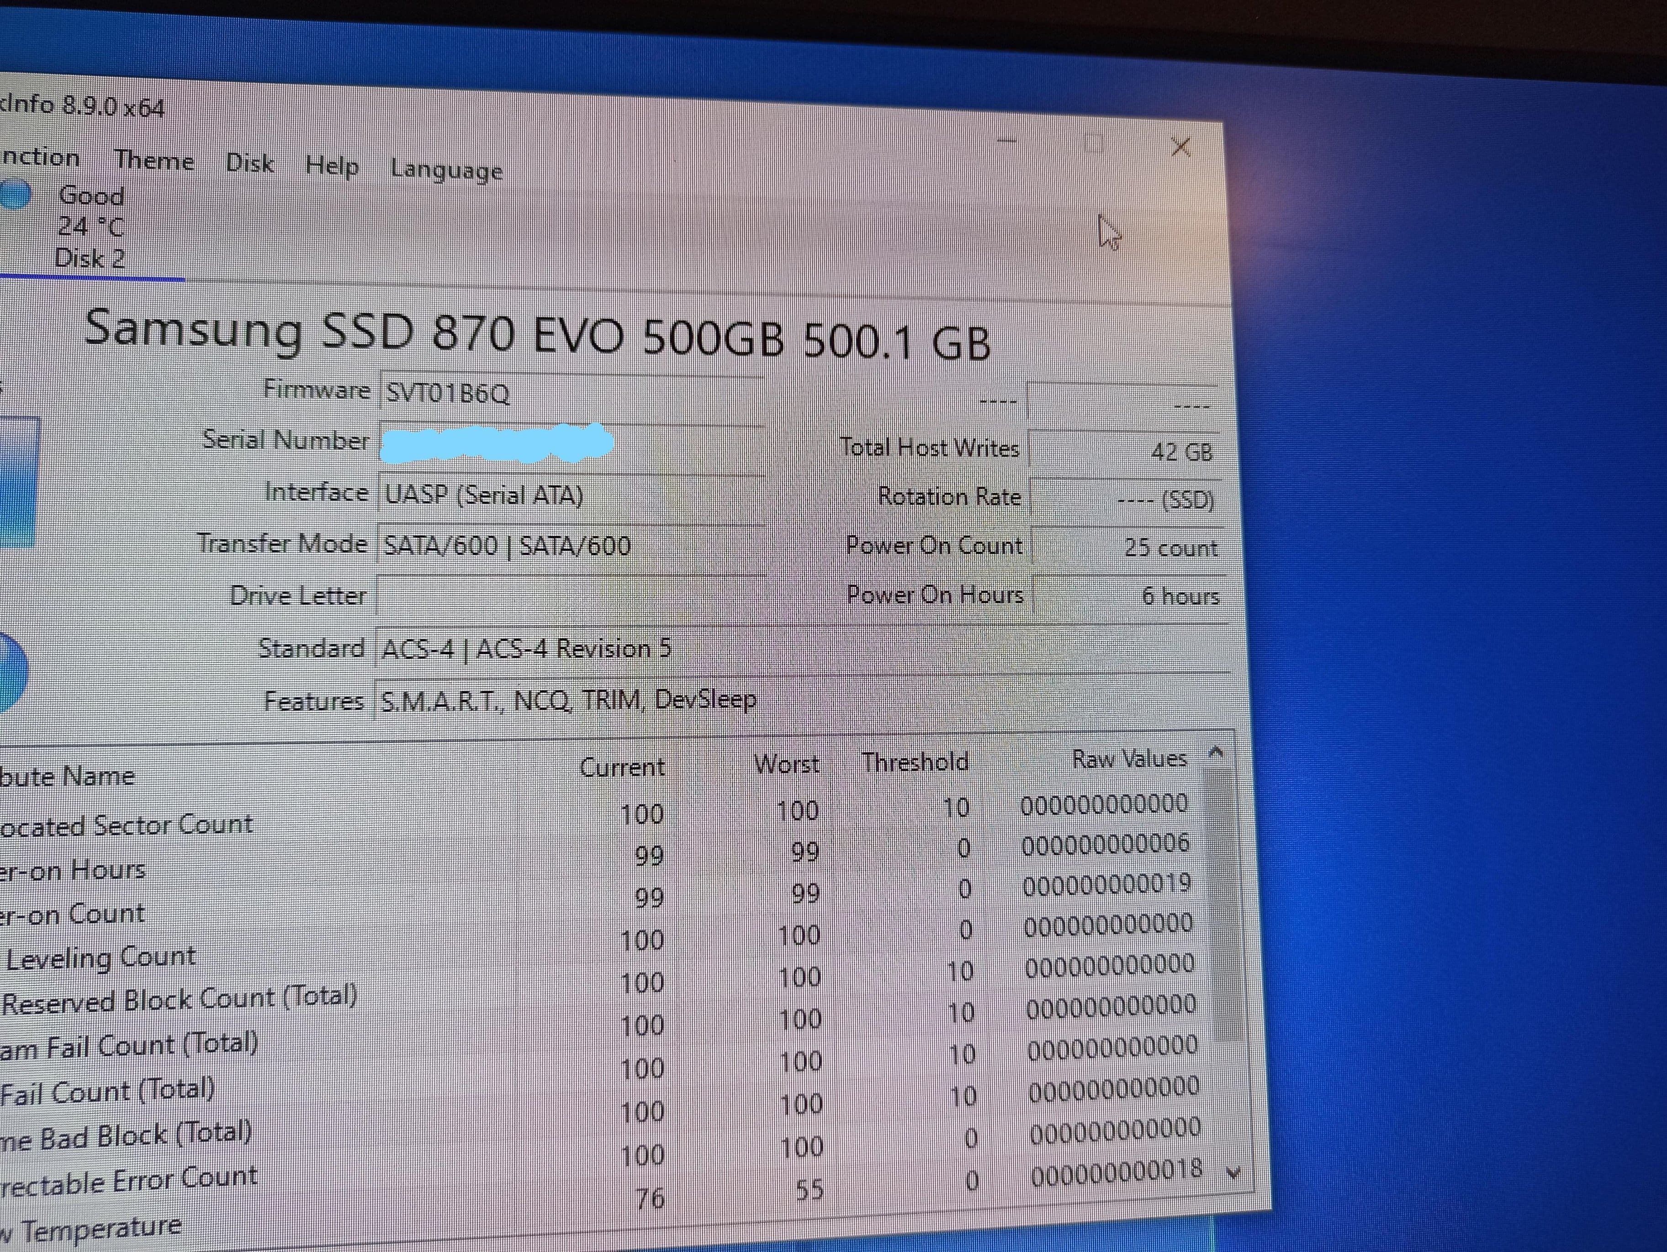Click the attribute list scrollbar thumb
The height and width of the screenshot is (1252, 1667).
(1223, 904)
